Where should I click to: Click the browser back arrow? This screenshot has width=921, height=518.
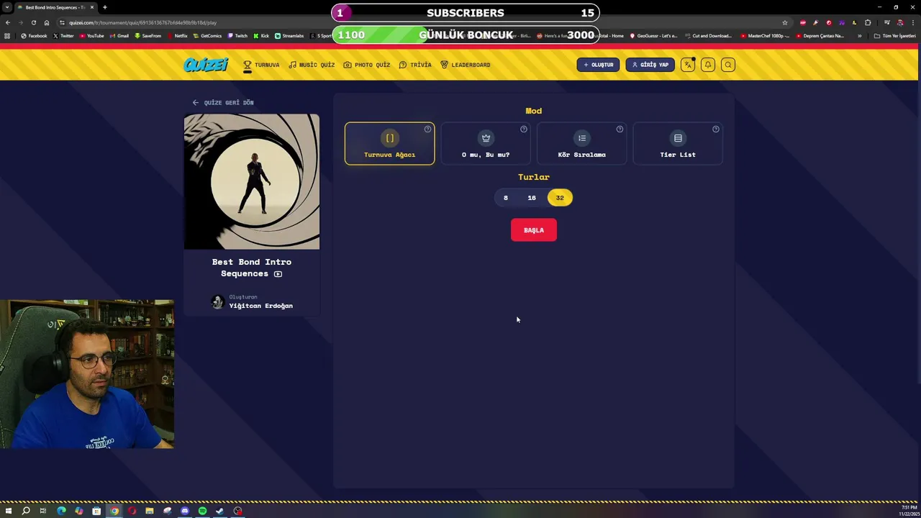[x=8, y=22]
